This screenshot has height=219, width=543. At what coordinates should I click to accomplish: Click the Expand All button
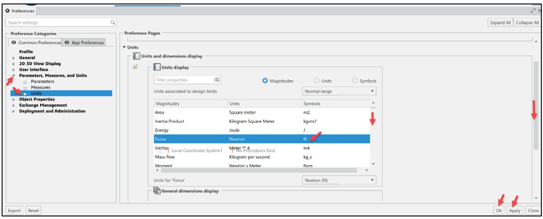tap(500, 22)
